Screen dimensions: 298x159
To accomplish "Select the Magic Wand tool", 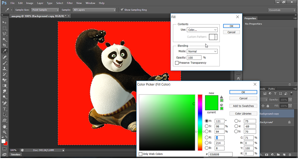I will [x=4, y=40].
